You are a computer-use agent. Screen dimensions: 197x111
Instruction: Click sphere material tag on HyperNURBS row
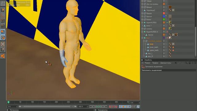[x=170, y=23]
